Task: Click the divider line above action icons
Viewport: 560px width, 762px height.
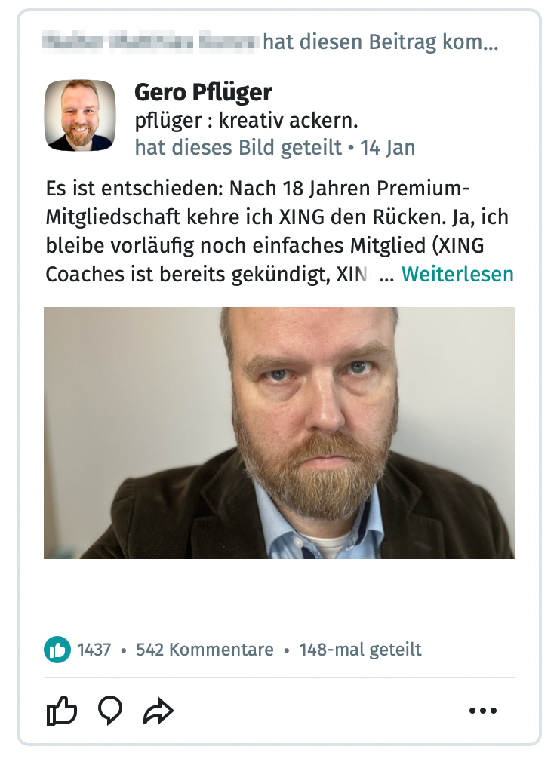Action: coord(279,677)
